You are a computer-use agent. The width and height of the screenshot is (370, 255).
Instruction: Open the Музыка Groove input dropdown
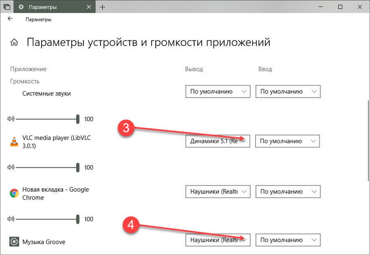[x=288, y=240]
